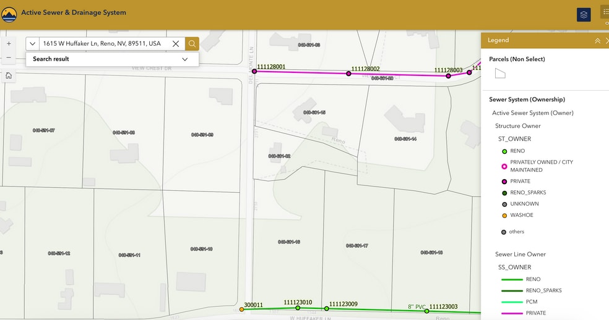Image resolution: width=609 pixels, height=320 pixels.
Task: Click parcel label 040-591-10
Action: [x=201, y=249]
